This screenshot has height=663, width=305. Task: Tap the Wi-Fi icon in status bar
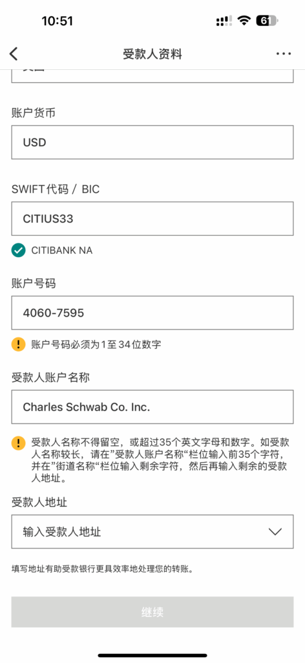[244, 20]
